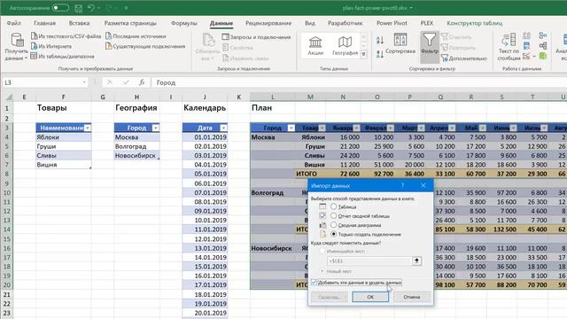Open Последние источники list
This screenshot has height=319, width=567.
[x=136, y=36]
